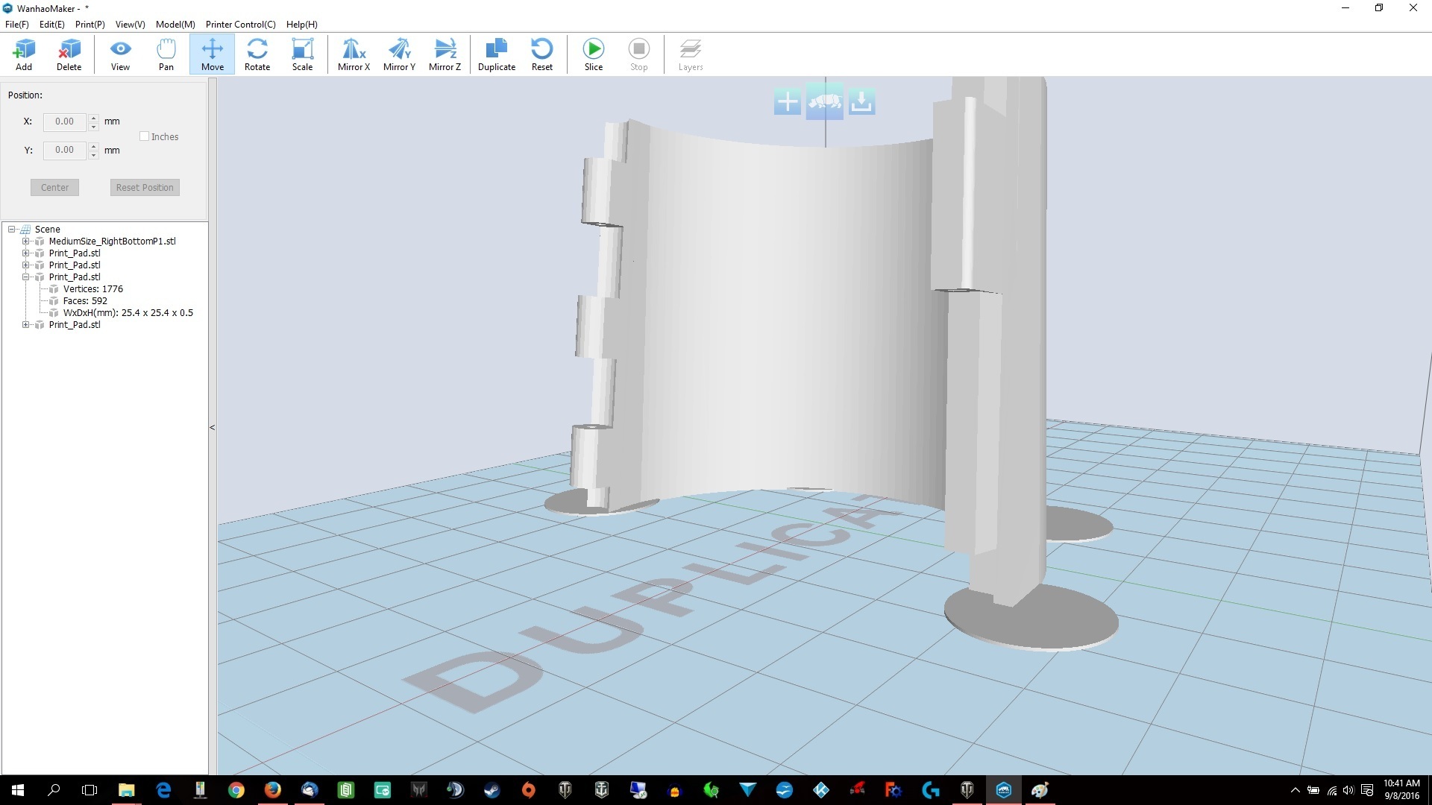Select the Pan hand tool
Viewport: 1432px width, 805px height.
166,54
